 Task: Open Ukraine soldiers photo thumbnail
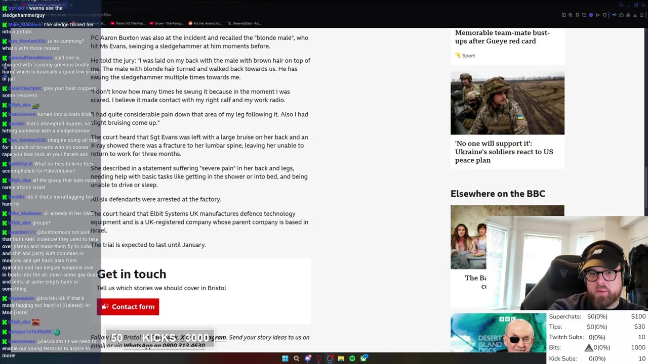coord(507,103)
